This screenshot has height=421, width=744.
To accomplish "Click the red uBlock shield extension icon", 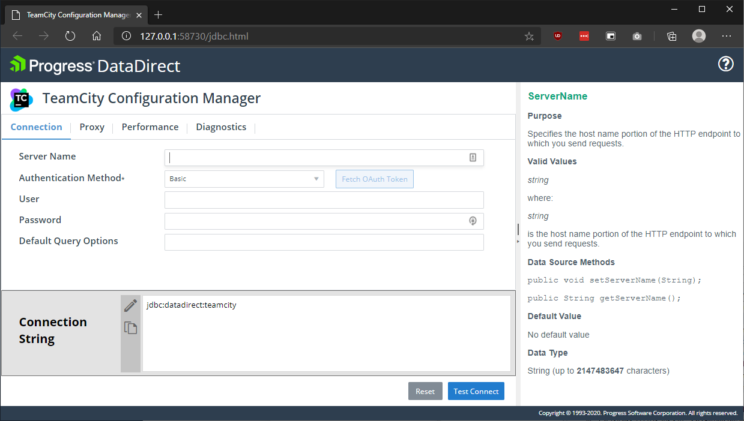I will point(558,37).
